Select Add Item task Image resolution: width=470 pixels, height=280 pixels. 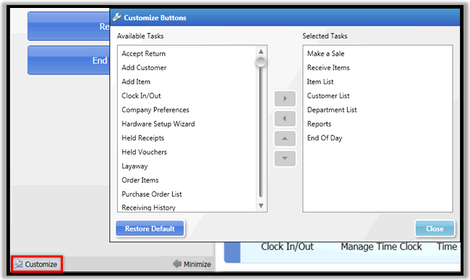point(136,82)
